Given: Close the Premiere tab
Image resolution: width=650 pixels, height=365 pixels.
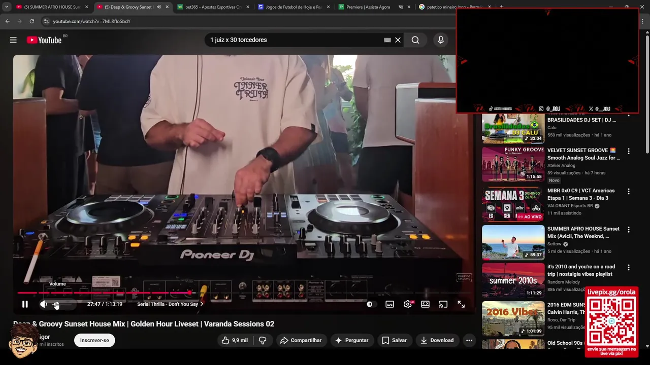Looking at the screenshot, I should 409,7.
